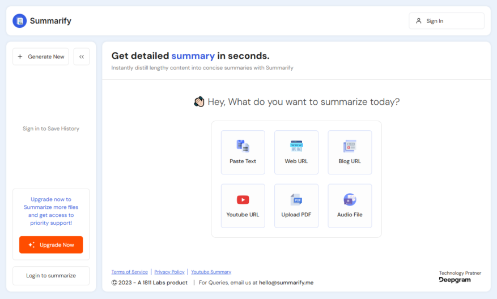497x299 pixels.
Task: Collapse the sidebar with the double chevron
Action: [82, 57]
